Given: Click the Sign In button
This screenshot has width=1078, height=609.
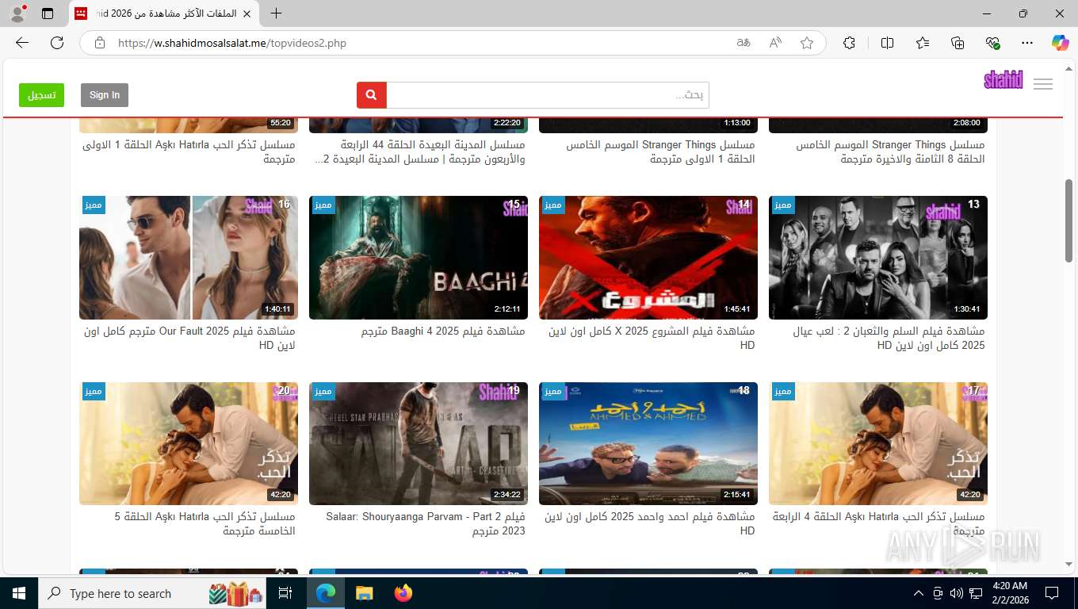Looking at the screenshot, I should coord(105,95).
